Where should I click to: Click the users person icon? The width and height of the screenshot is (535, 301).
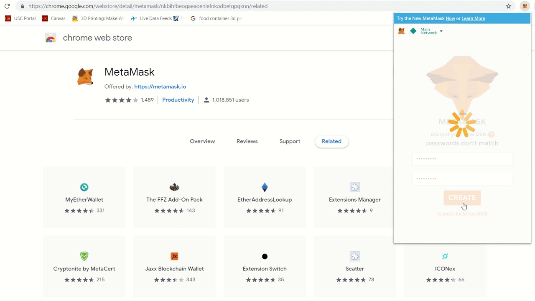(206, 100)
